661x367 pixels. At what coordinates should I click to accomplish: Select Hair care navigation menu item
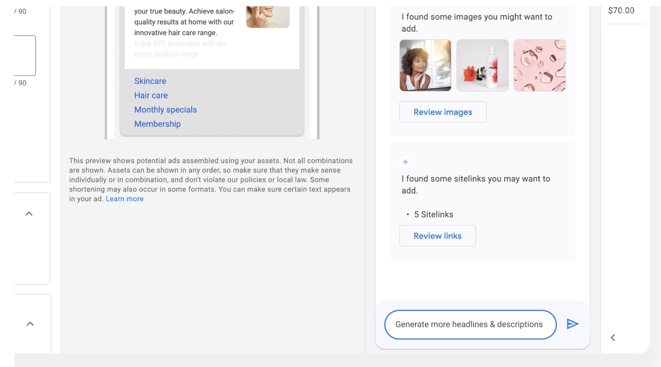pos(151,95)
